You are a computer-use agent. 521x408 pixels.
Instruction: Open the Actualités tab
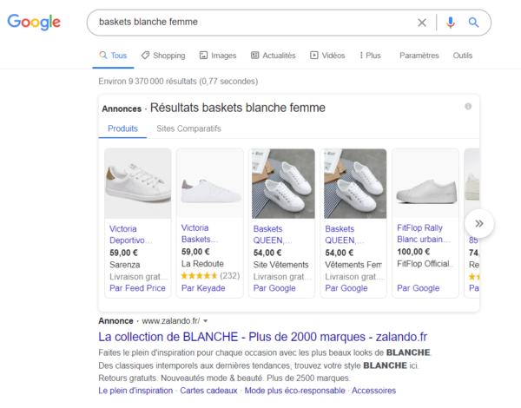(274, 56)
